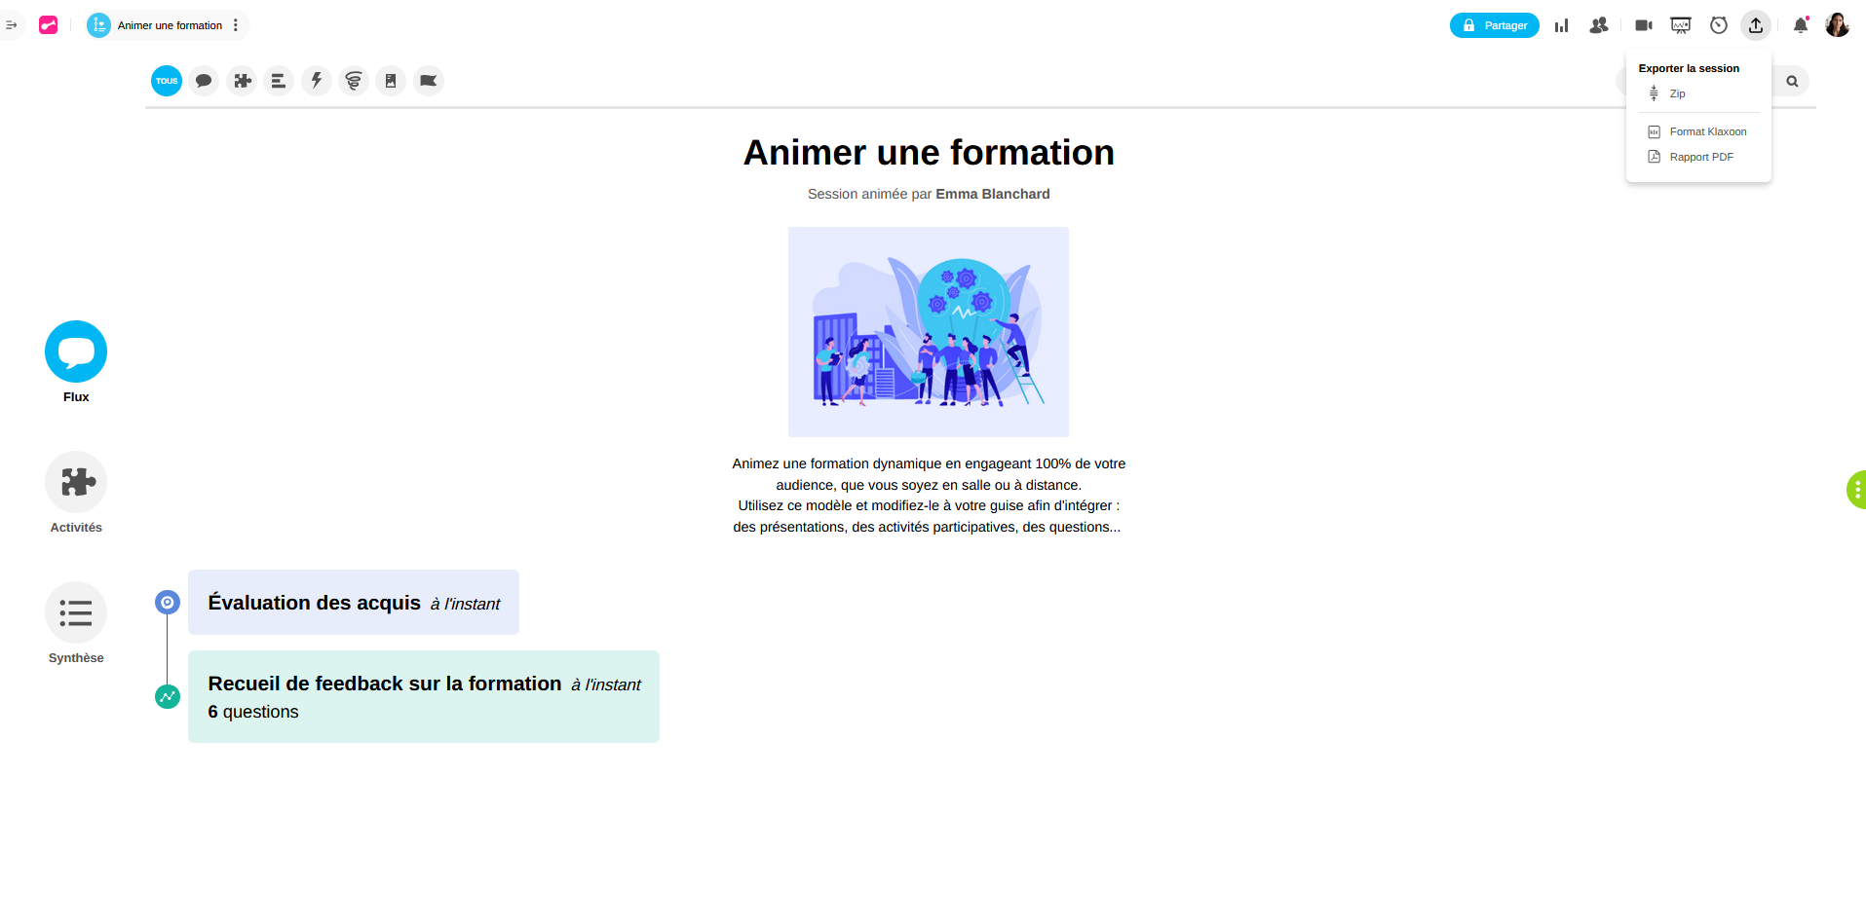Select Zip export option
The image size is (1866, 924).
click(x=1676, y=93)
